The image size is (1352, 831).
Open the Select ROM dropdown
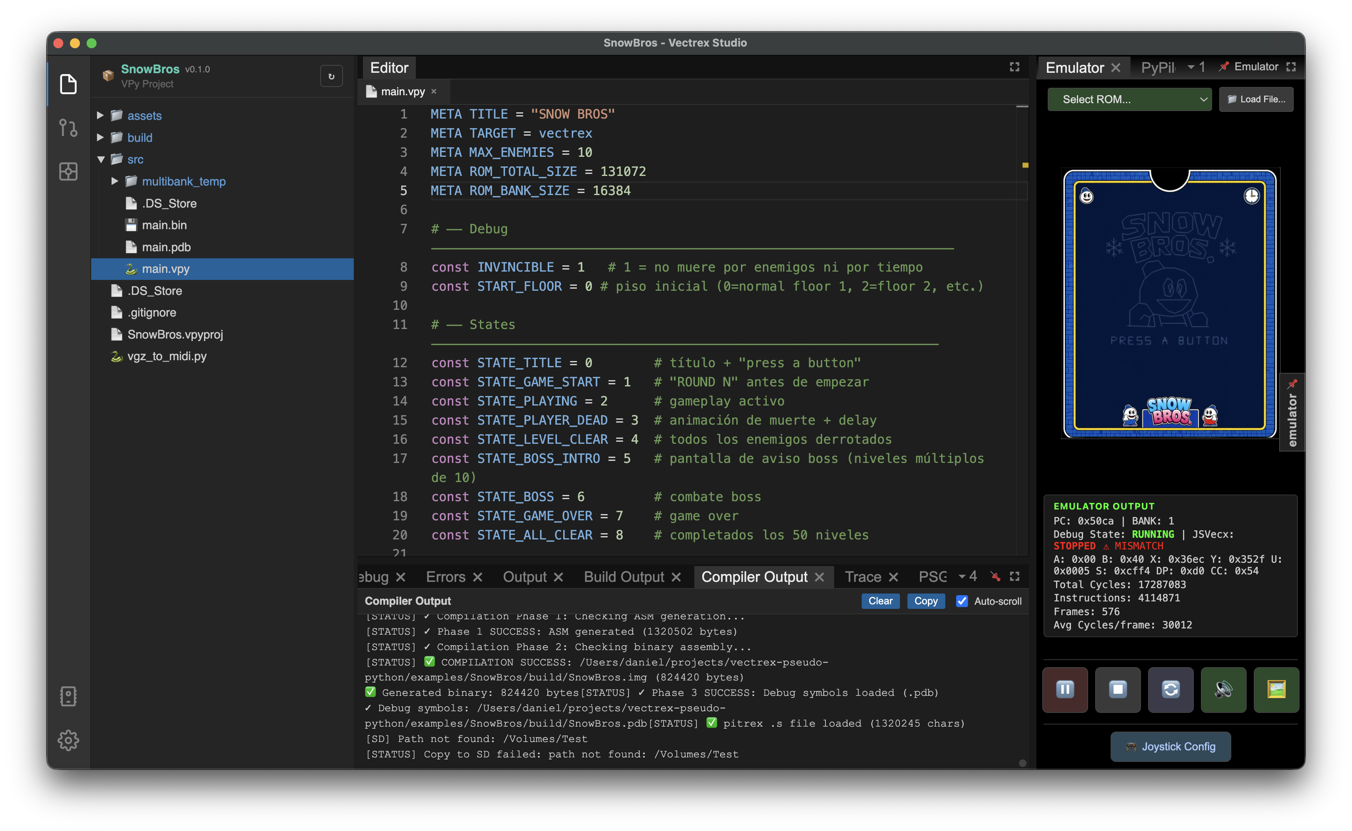(x=1129, y=99)
